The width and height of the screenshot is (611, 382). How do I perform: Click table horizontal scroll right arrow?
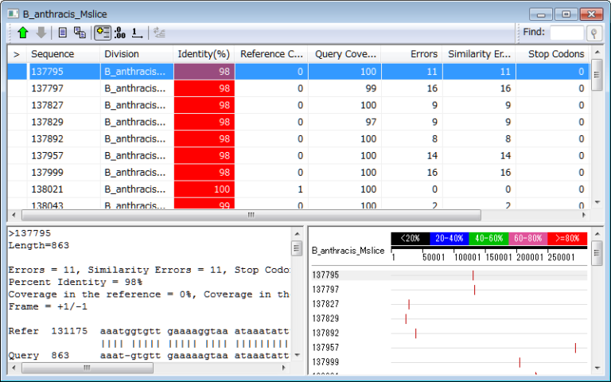[584, 215]
